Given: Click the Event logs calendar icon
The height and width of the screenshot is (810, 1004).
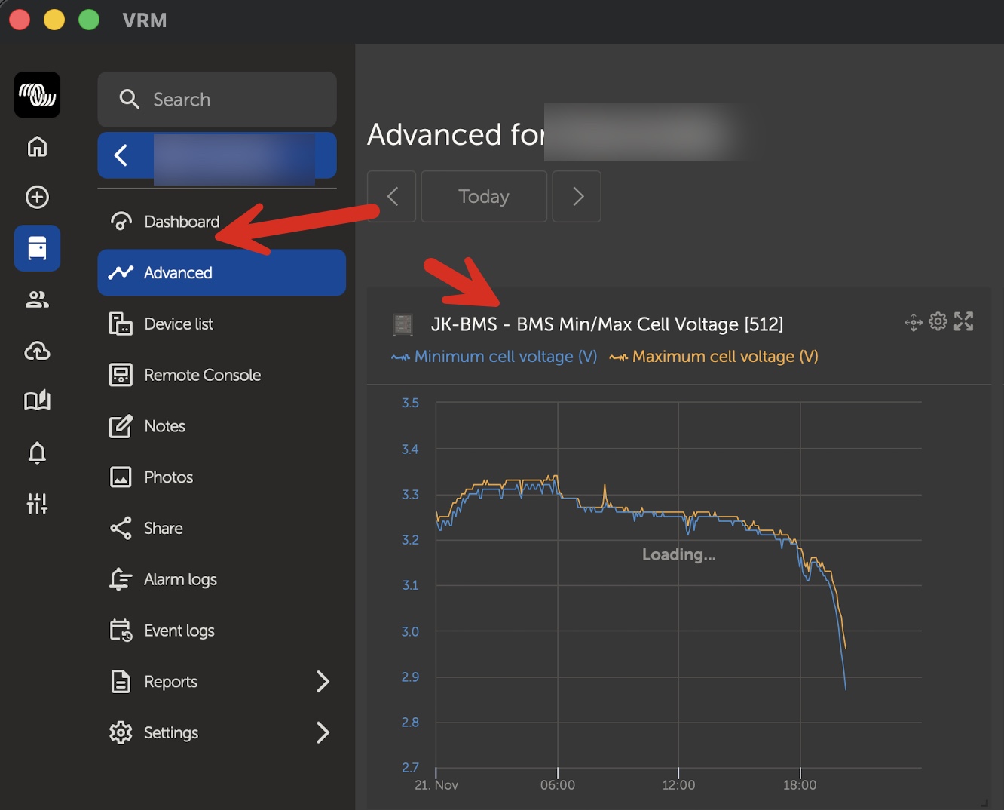Looking at the screenshot, I should pyautogui.click(x=121, y=631).
